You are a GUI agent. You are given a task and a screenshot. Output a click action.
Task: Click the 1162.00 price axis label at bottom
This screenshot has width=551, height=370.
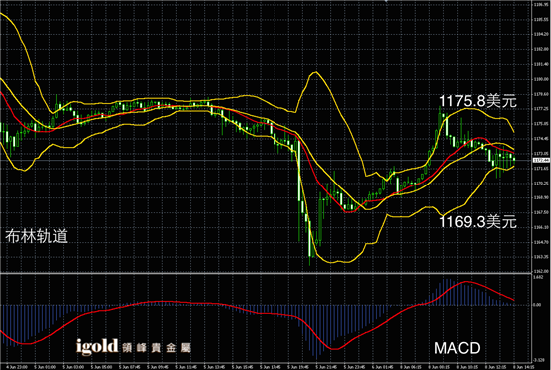(x=541, y=271)
